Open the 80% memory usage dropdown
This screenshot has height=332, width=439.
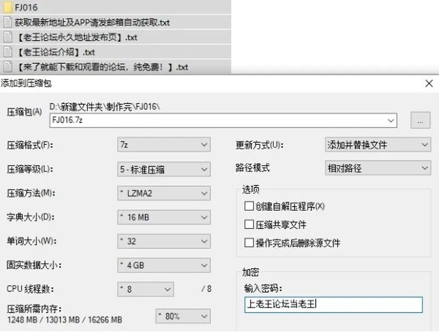(x=183, y=316)
